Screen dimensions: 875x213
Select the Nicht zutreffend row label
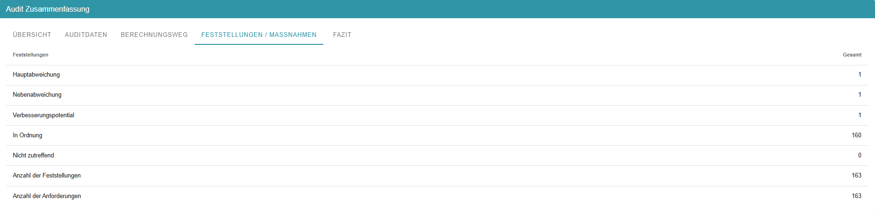33,156
